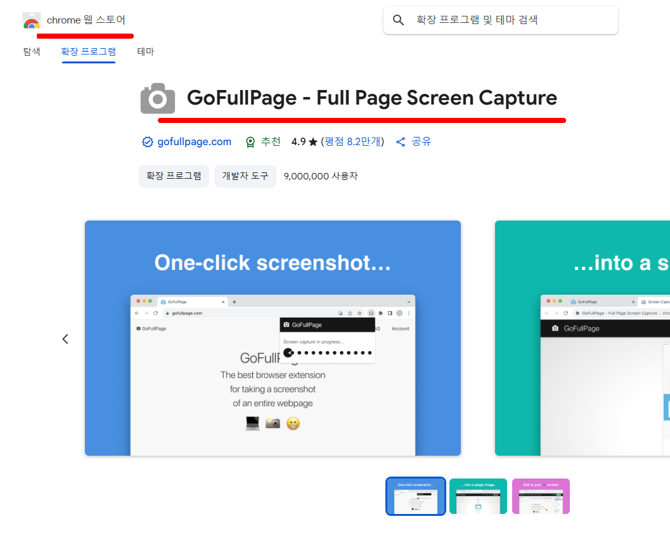Open the 탐색 tab

click(32, 52)
